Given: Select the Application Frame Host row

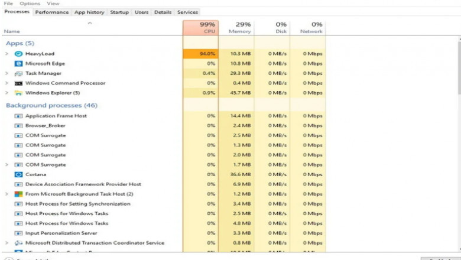Looking at the screenshot, I should tap(164, 116).
